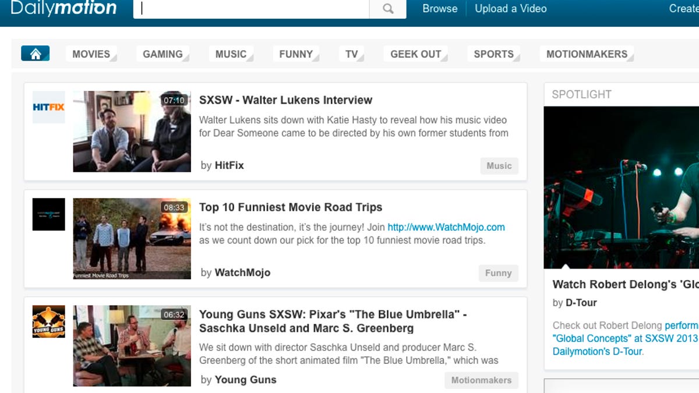This screenshot has width=699, height=393.
Task: Open the WatchMojo.com link in description
Action: click(x=446, y=227)
